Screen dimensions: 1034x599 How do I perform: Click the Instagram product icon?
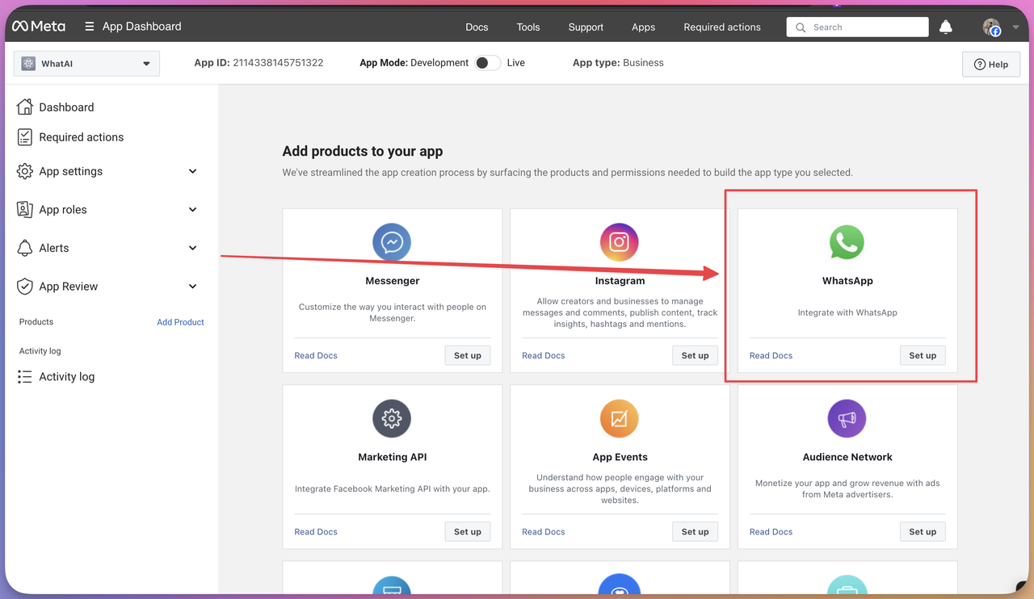pyautogui.click(x=620, y=242)
